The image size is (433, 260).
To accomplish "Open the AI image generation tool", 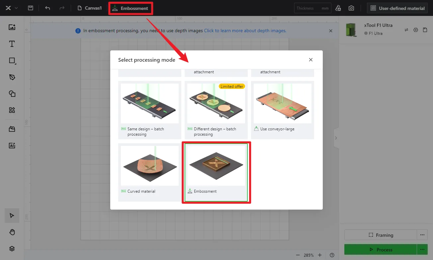I will coord(12,145).
